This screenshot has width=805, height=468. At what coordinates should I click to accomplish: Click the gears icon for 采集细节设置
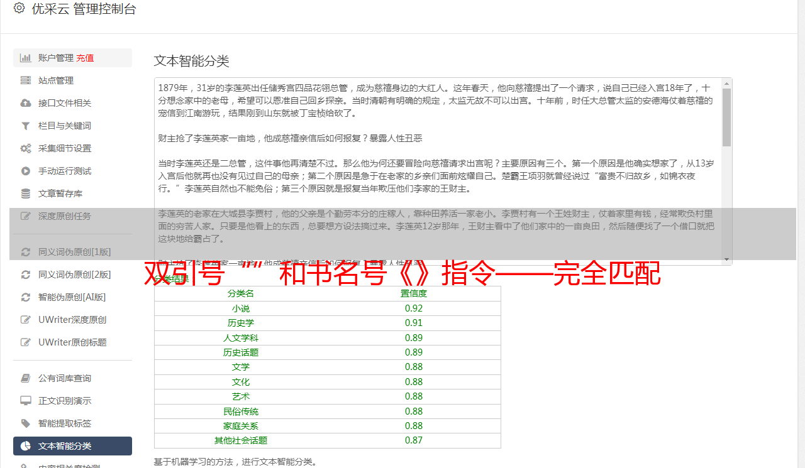pyautogui.click(x=26, y=148)
